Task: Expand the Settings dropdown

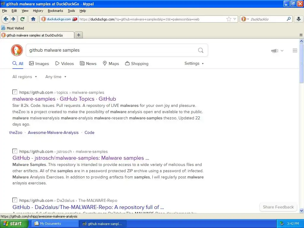Action: coord(194,64)
